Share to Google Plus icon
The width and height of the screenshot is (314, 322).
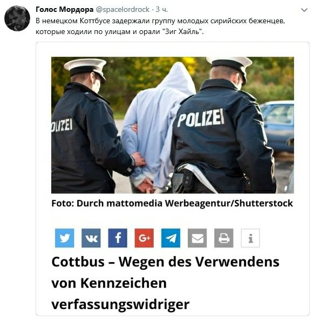[x=144, y=238]
